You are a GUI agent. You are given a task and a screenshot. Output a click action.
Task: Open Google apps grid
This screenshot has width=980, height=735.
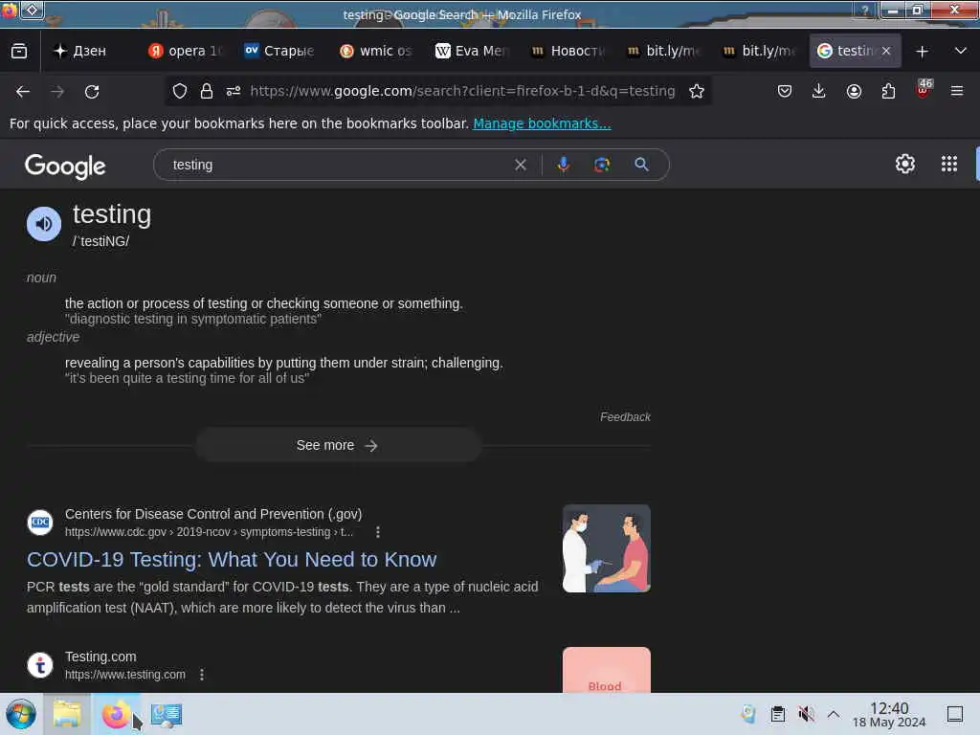pos(948,164)
